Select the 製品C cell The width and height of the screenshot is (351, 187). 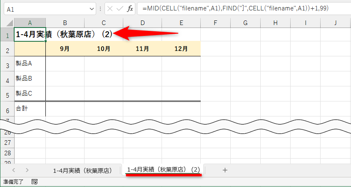[x=30, y=94]
